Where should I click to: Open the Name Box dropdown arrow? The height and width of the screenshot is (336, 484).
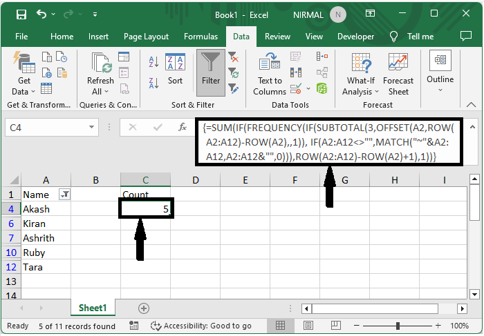92,127
